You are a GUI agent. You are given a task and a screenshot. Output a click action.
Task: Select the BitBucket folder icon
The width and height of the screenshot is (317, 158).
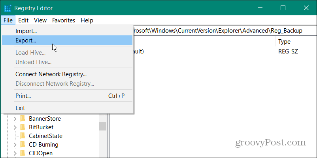click(23, 127)
